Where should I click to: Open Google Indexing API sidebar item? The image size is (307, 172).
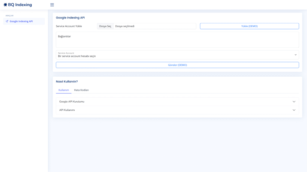(24, 21)
